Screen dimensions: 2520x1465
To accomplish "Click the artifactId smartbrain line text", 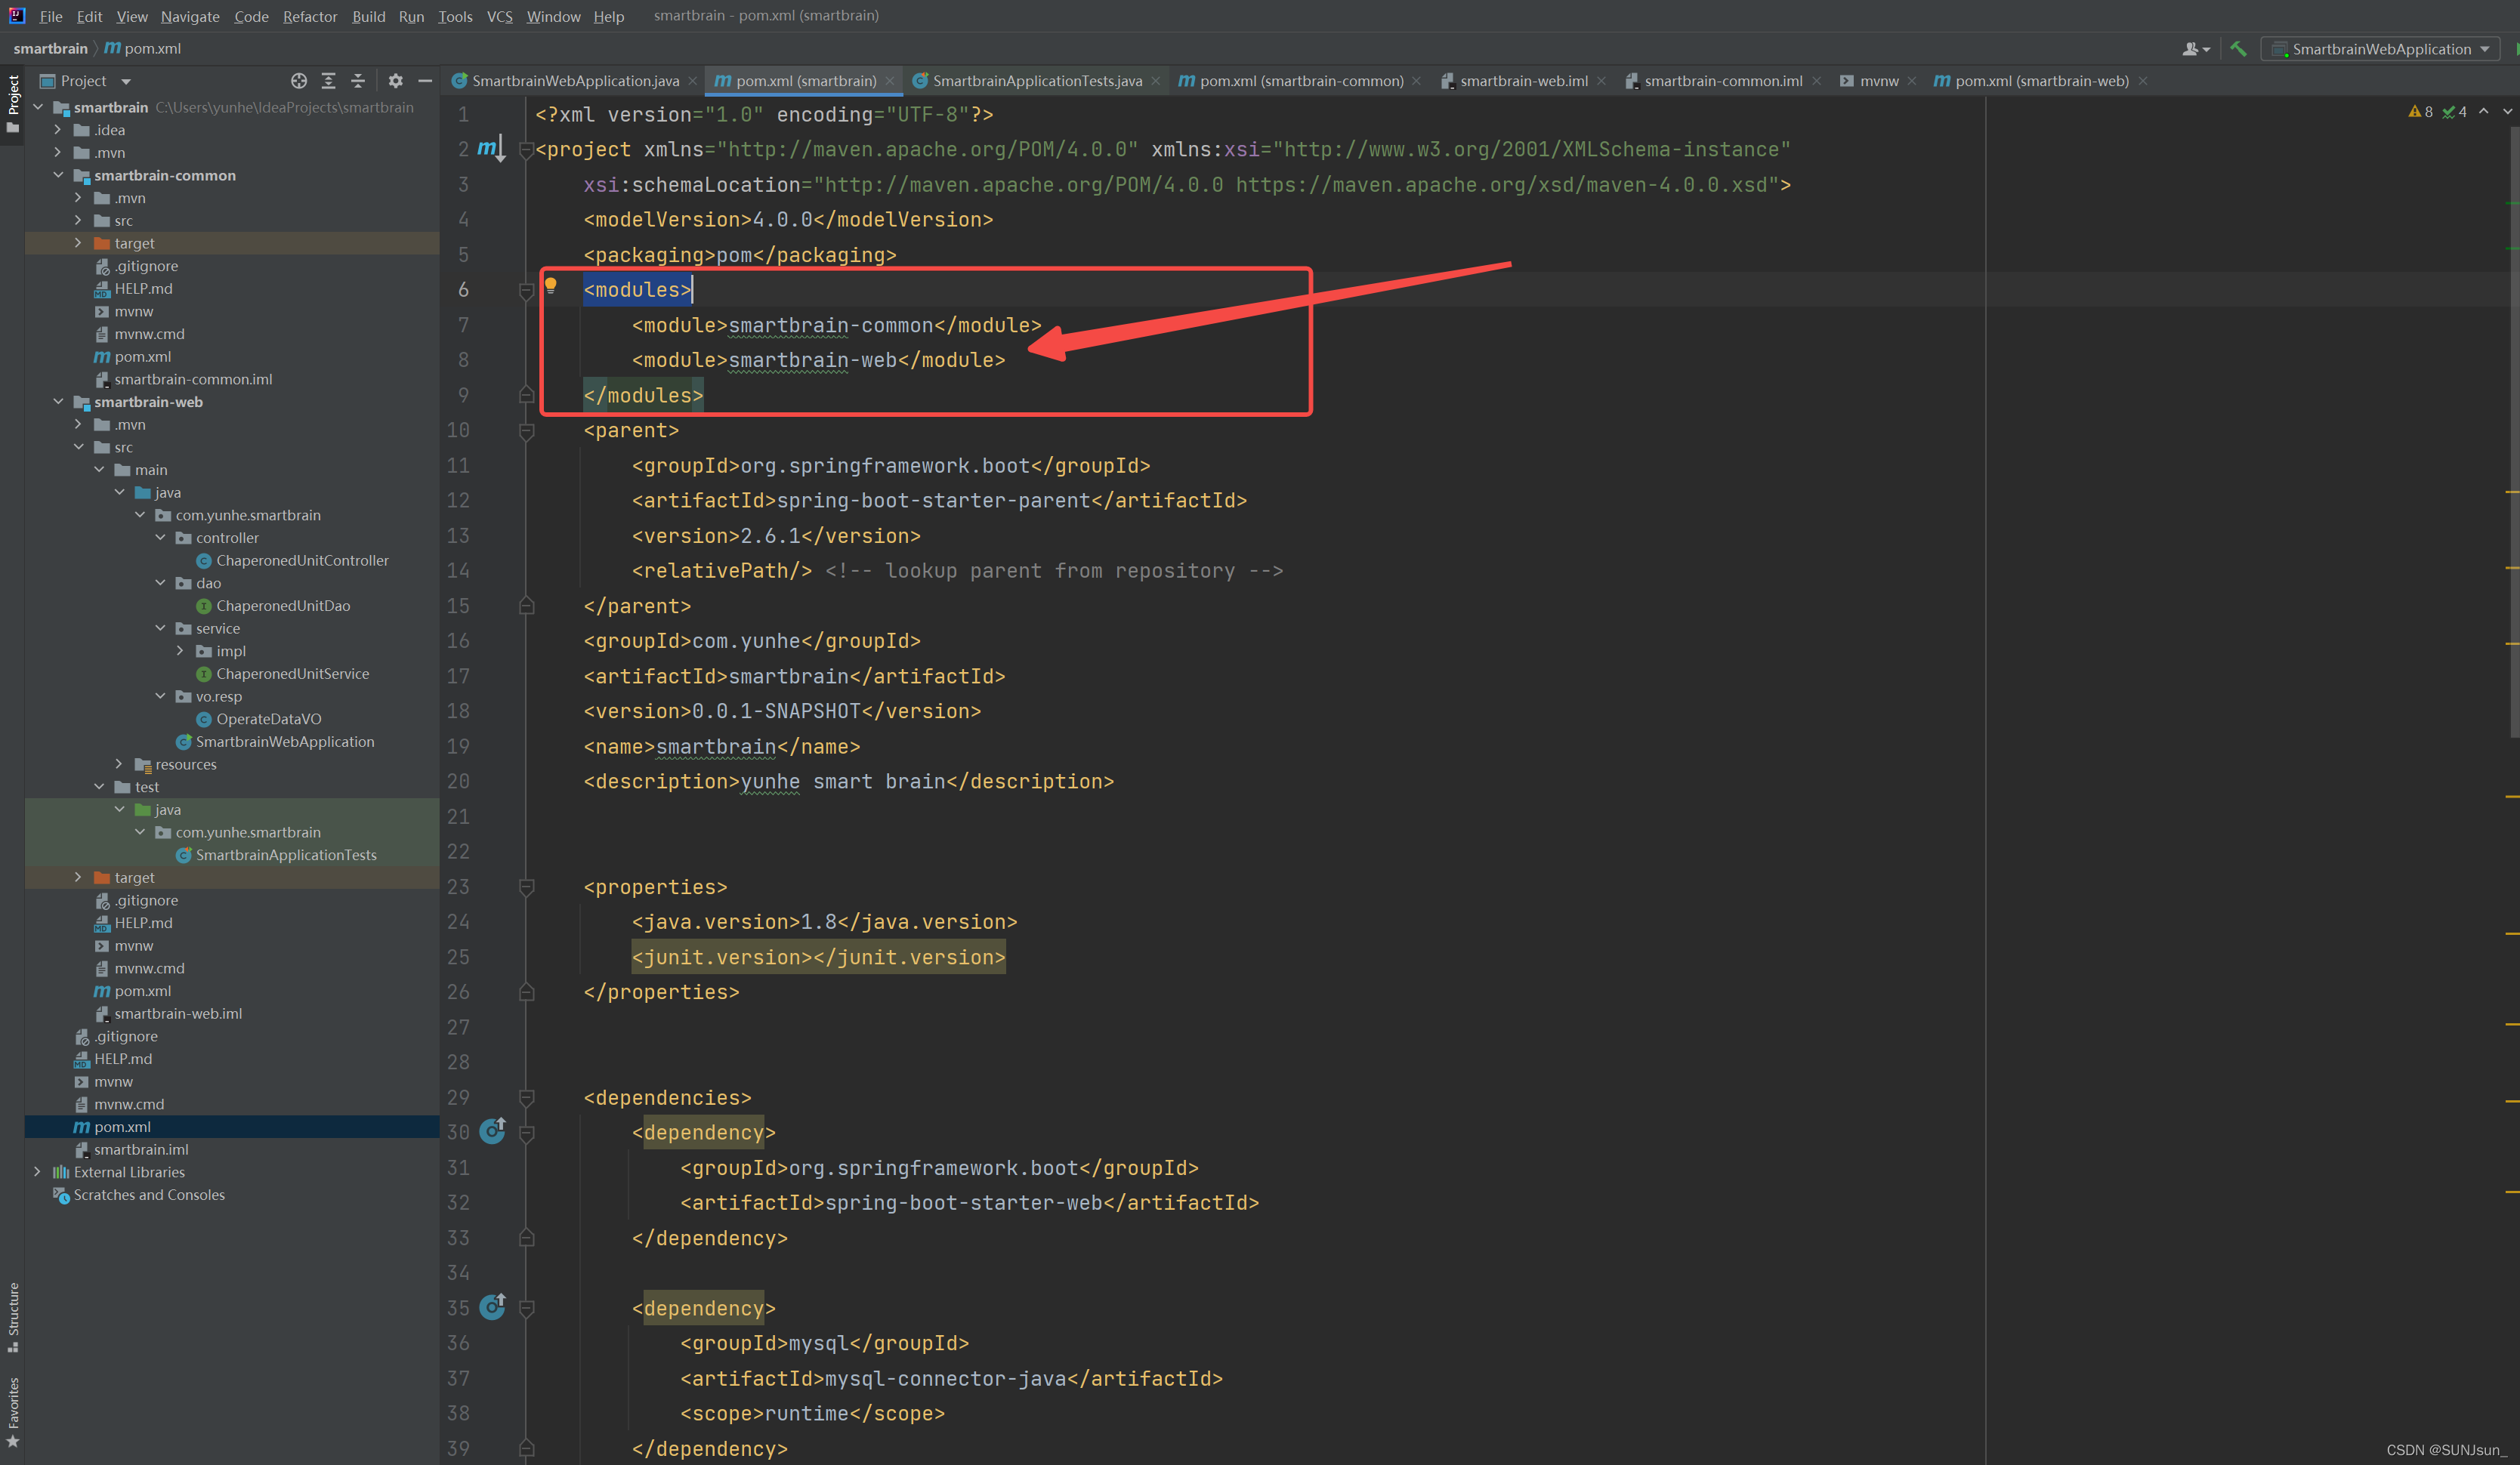I will pos(794,676).
